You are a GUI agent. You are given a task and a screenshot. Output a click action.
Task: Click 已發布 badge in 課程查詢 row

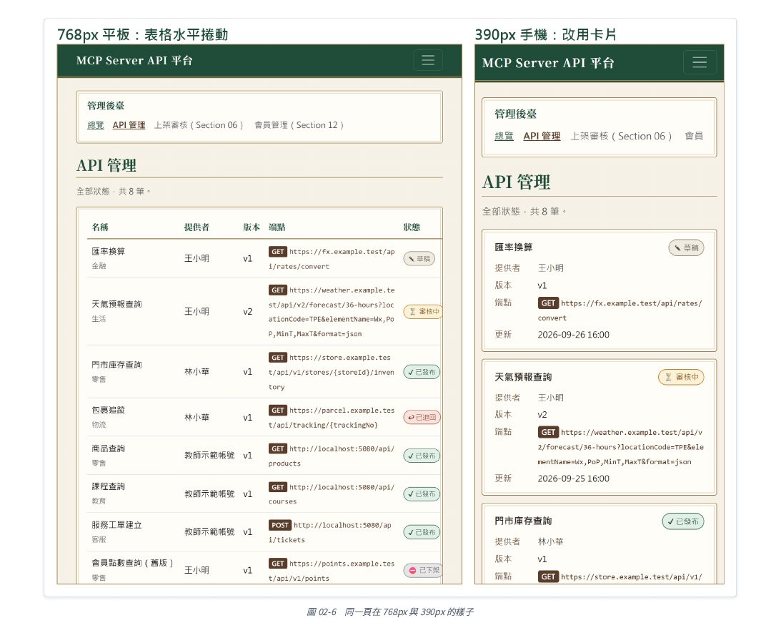(x=422, y=494)
